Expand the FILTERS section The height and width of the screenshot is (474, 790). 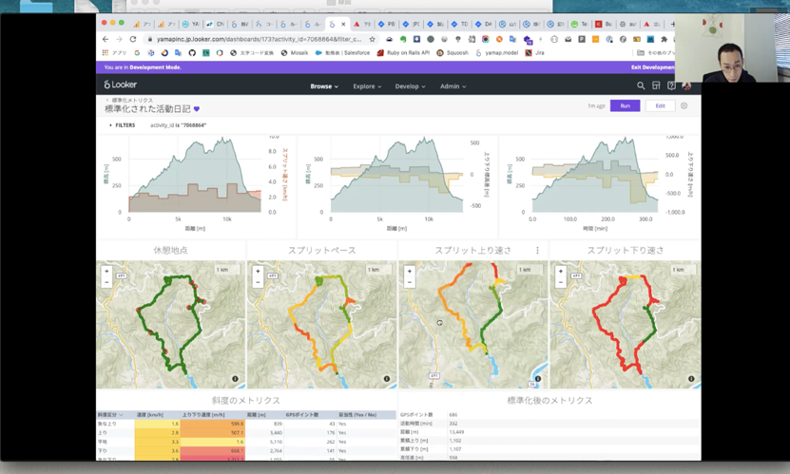(123, 125)
